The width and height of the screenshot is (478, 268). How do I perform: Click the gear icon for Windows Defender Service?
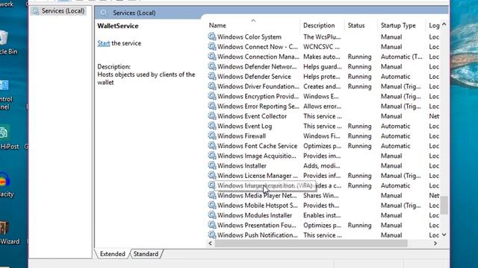point(212,76)
